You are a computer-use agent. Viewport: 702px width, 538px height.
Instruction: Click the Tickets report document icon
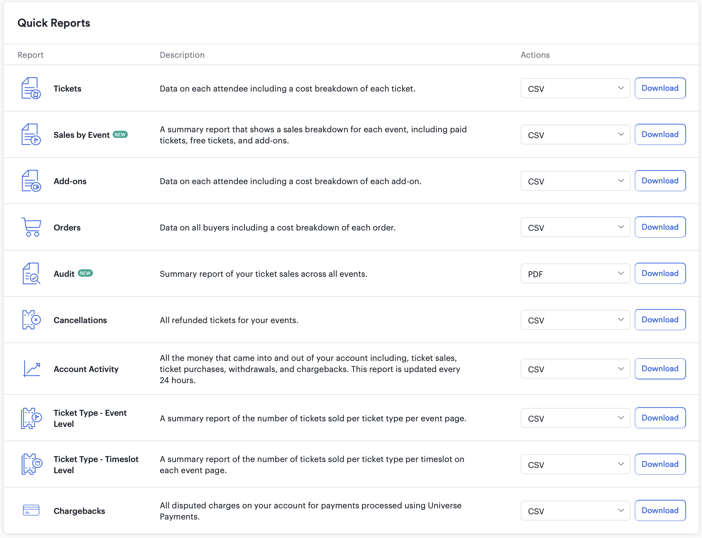(x=31, y=88)
